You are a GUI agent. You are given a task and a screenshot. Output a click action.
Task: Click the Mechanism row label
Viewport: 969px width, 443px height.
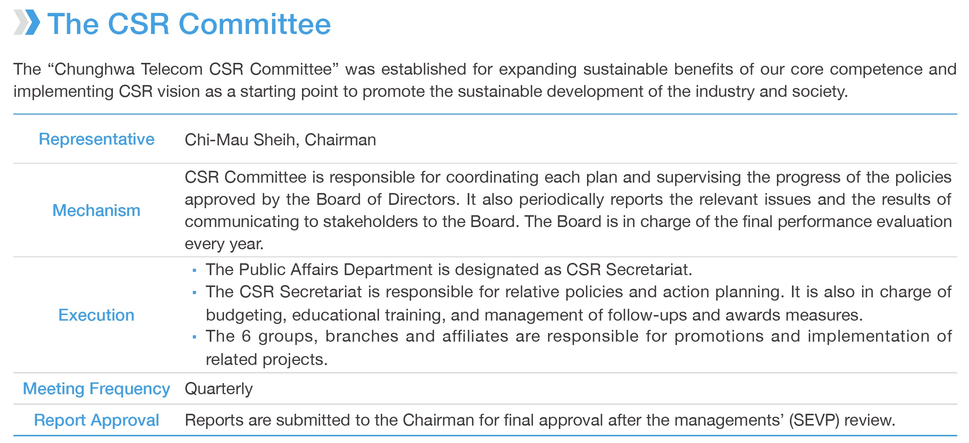[x=96, y=210]
